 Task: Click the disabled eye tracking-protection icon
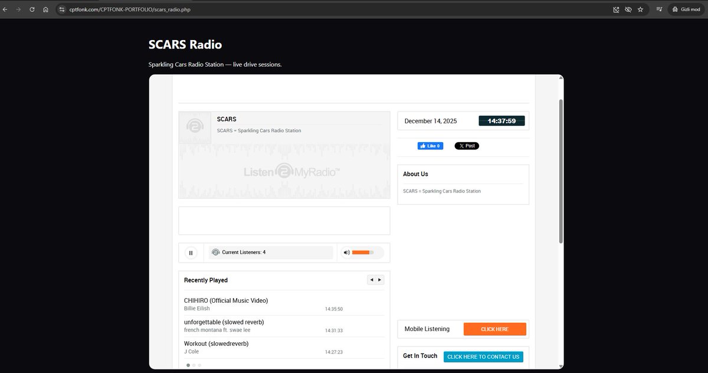(628, 9)
